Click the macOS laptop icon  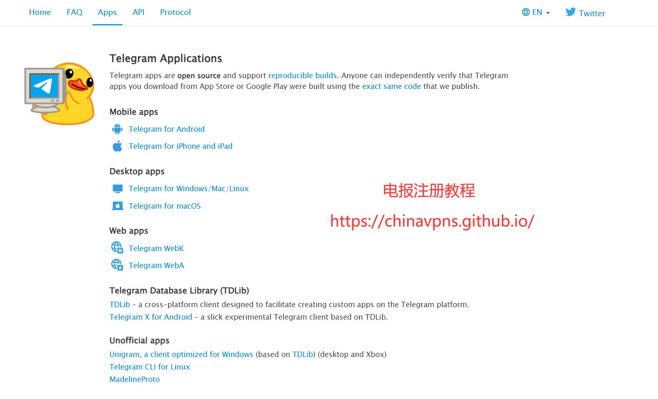(x=118, y=206)
